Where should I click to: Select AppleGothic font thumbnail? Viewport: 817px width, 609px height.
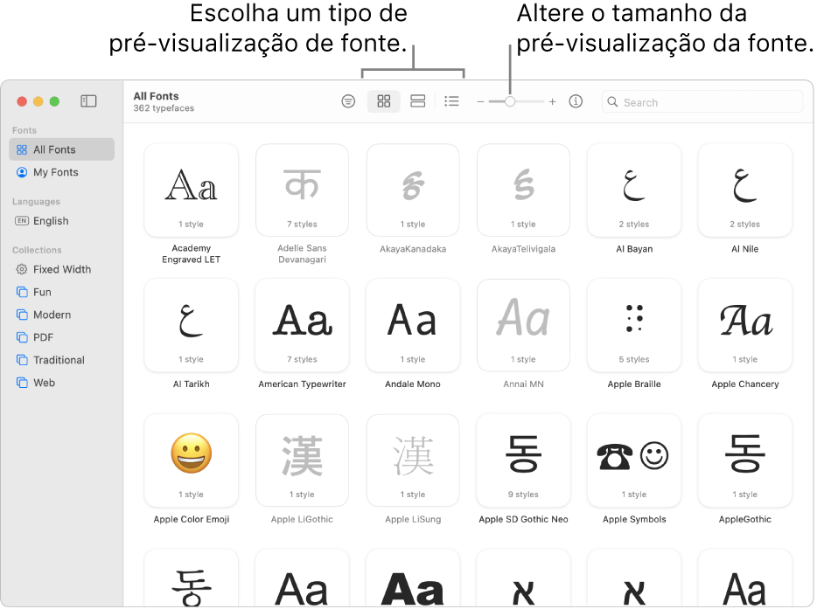tap(744, 460)
